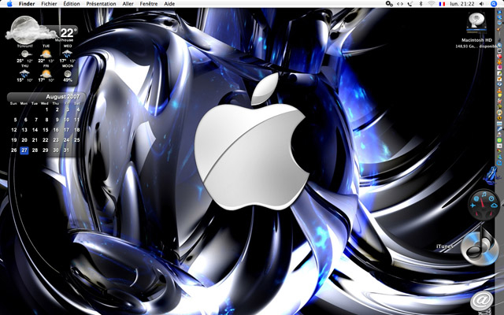Open the Wi-Fi AirPort status icon
The image size is (504, 315).
431,4
